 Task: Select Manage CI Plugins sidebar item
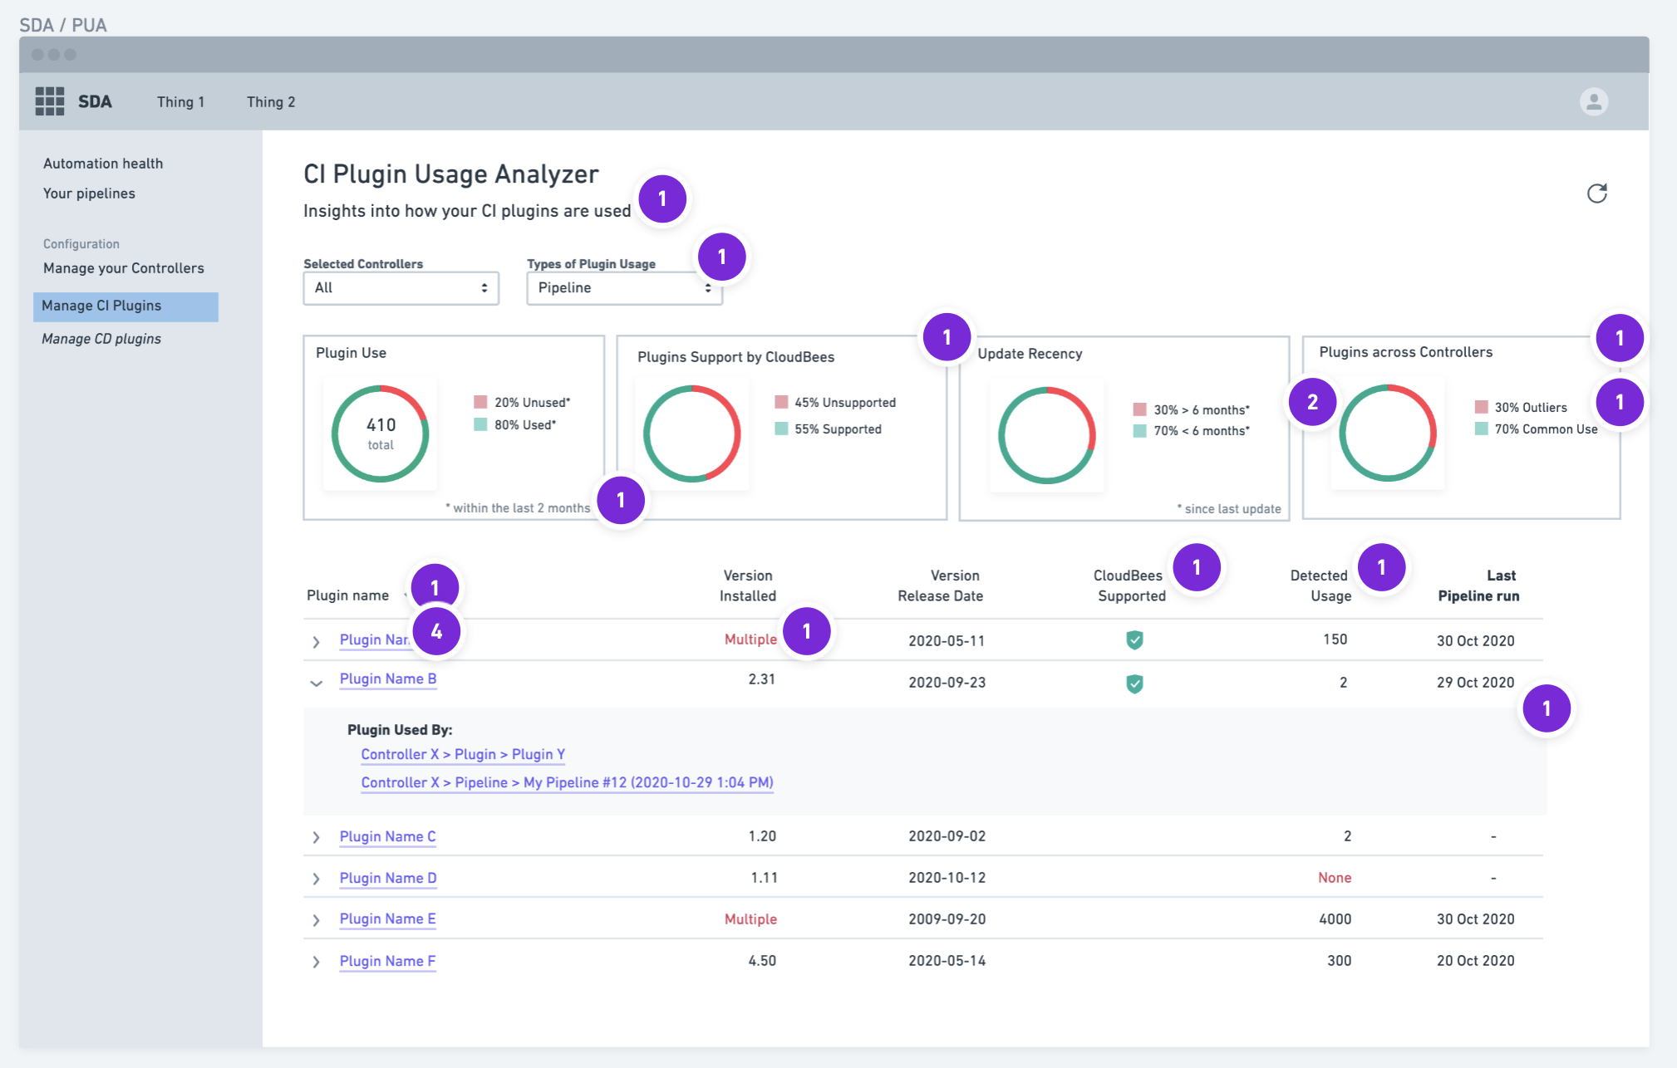point(125,306)
